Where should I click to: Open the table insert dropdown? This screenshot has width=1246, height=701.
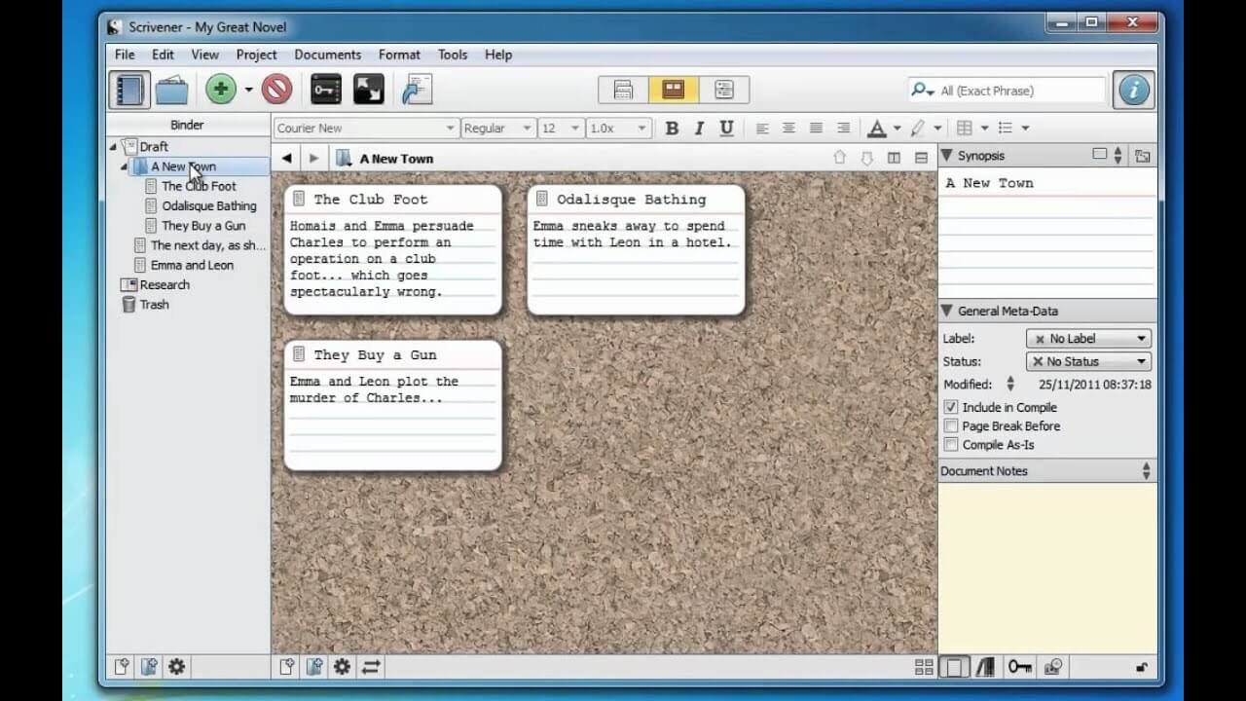(x=984, y=129)
